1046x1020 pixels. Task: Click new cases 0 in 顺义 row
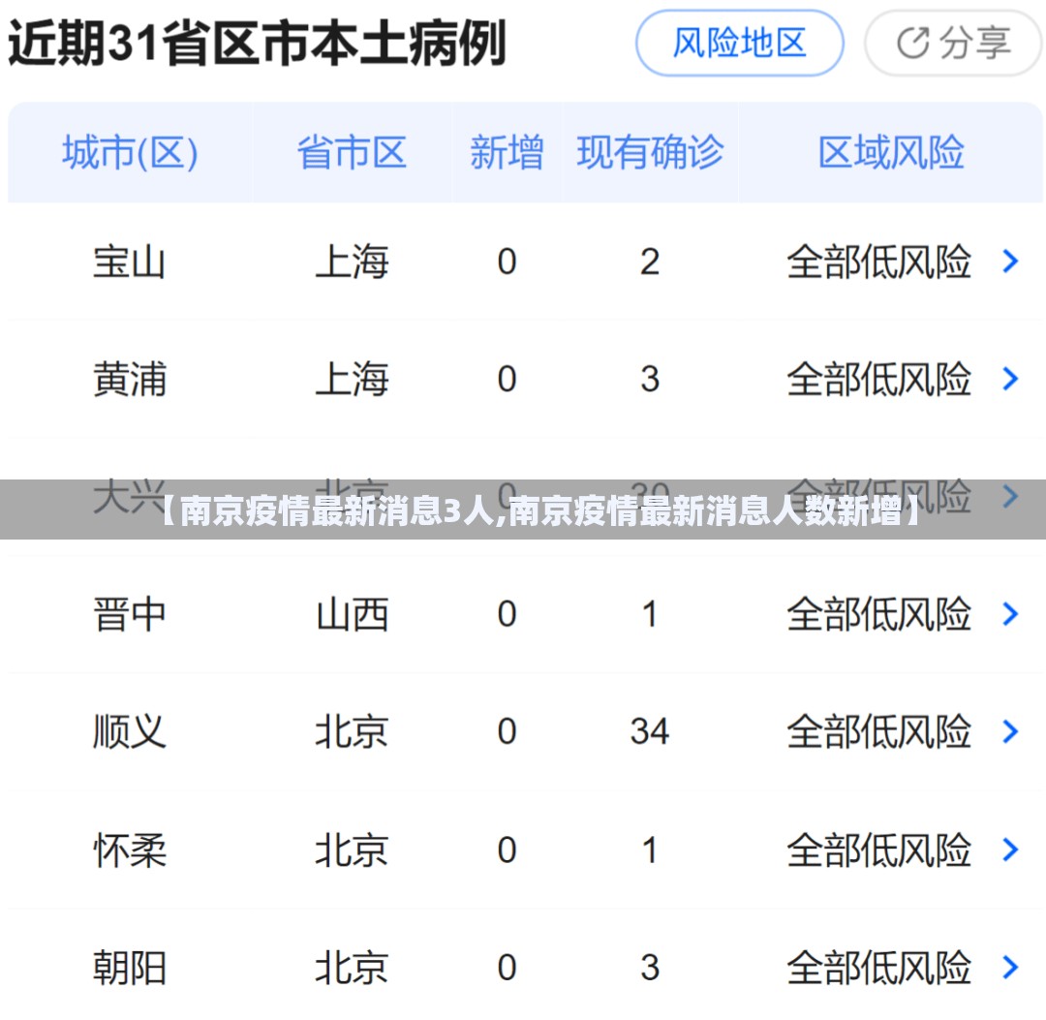507,731
